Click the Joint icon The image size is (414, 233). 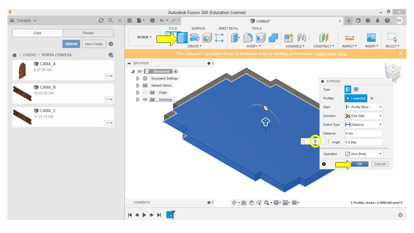[x=301, y=38]
